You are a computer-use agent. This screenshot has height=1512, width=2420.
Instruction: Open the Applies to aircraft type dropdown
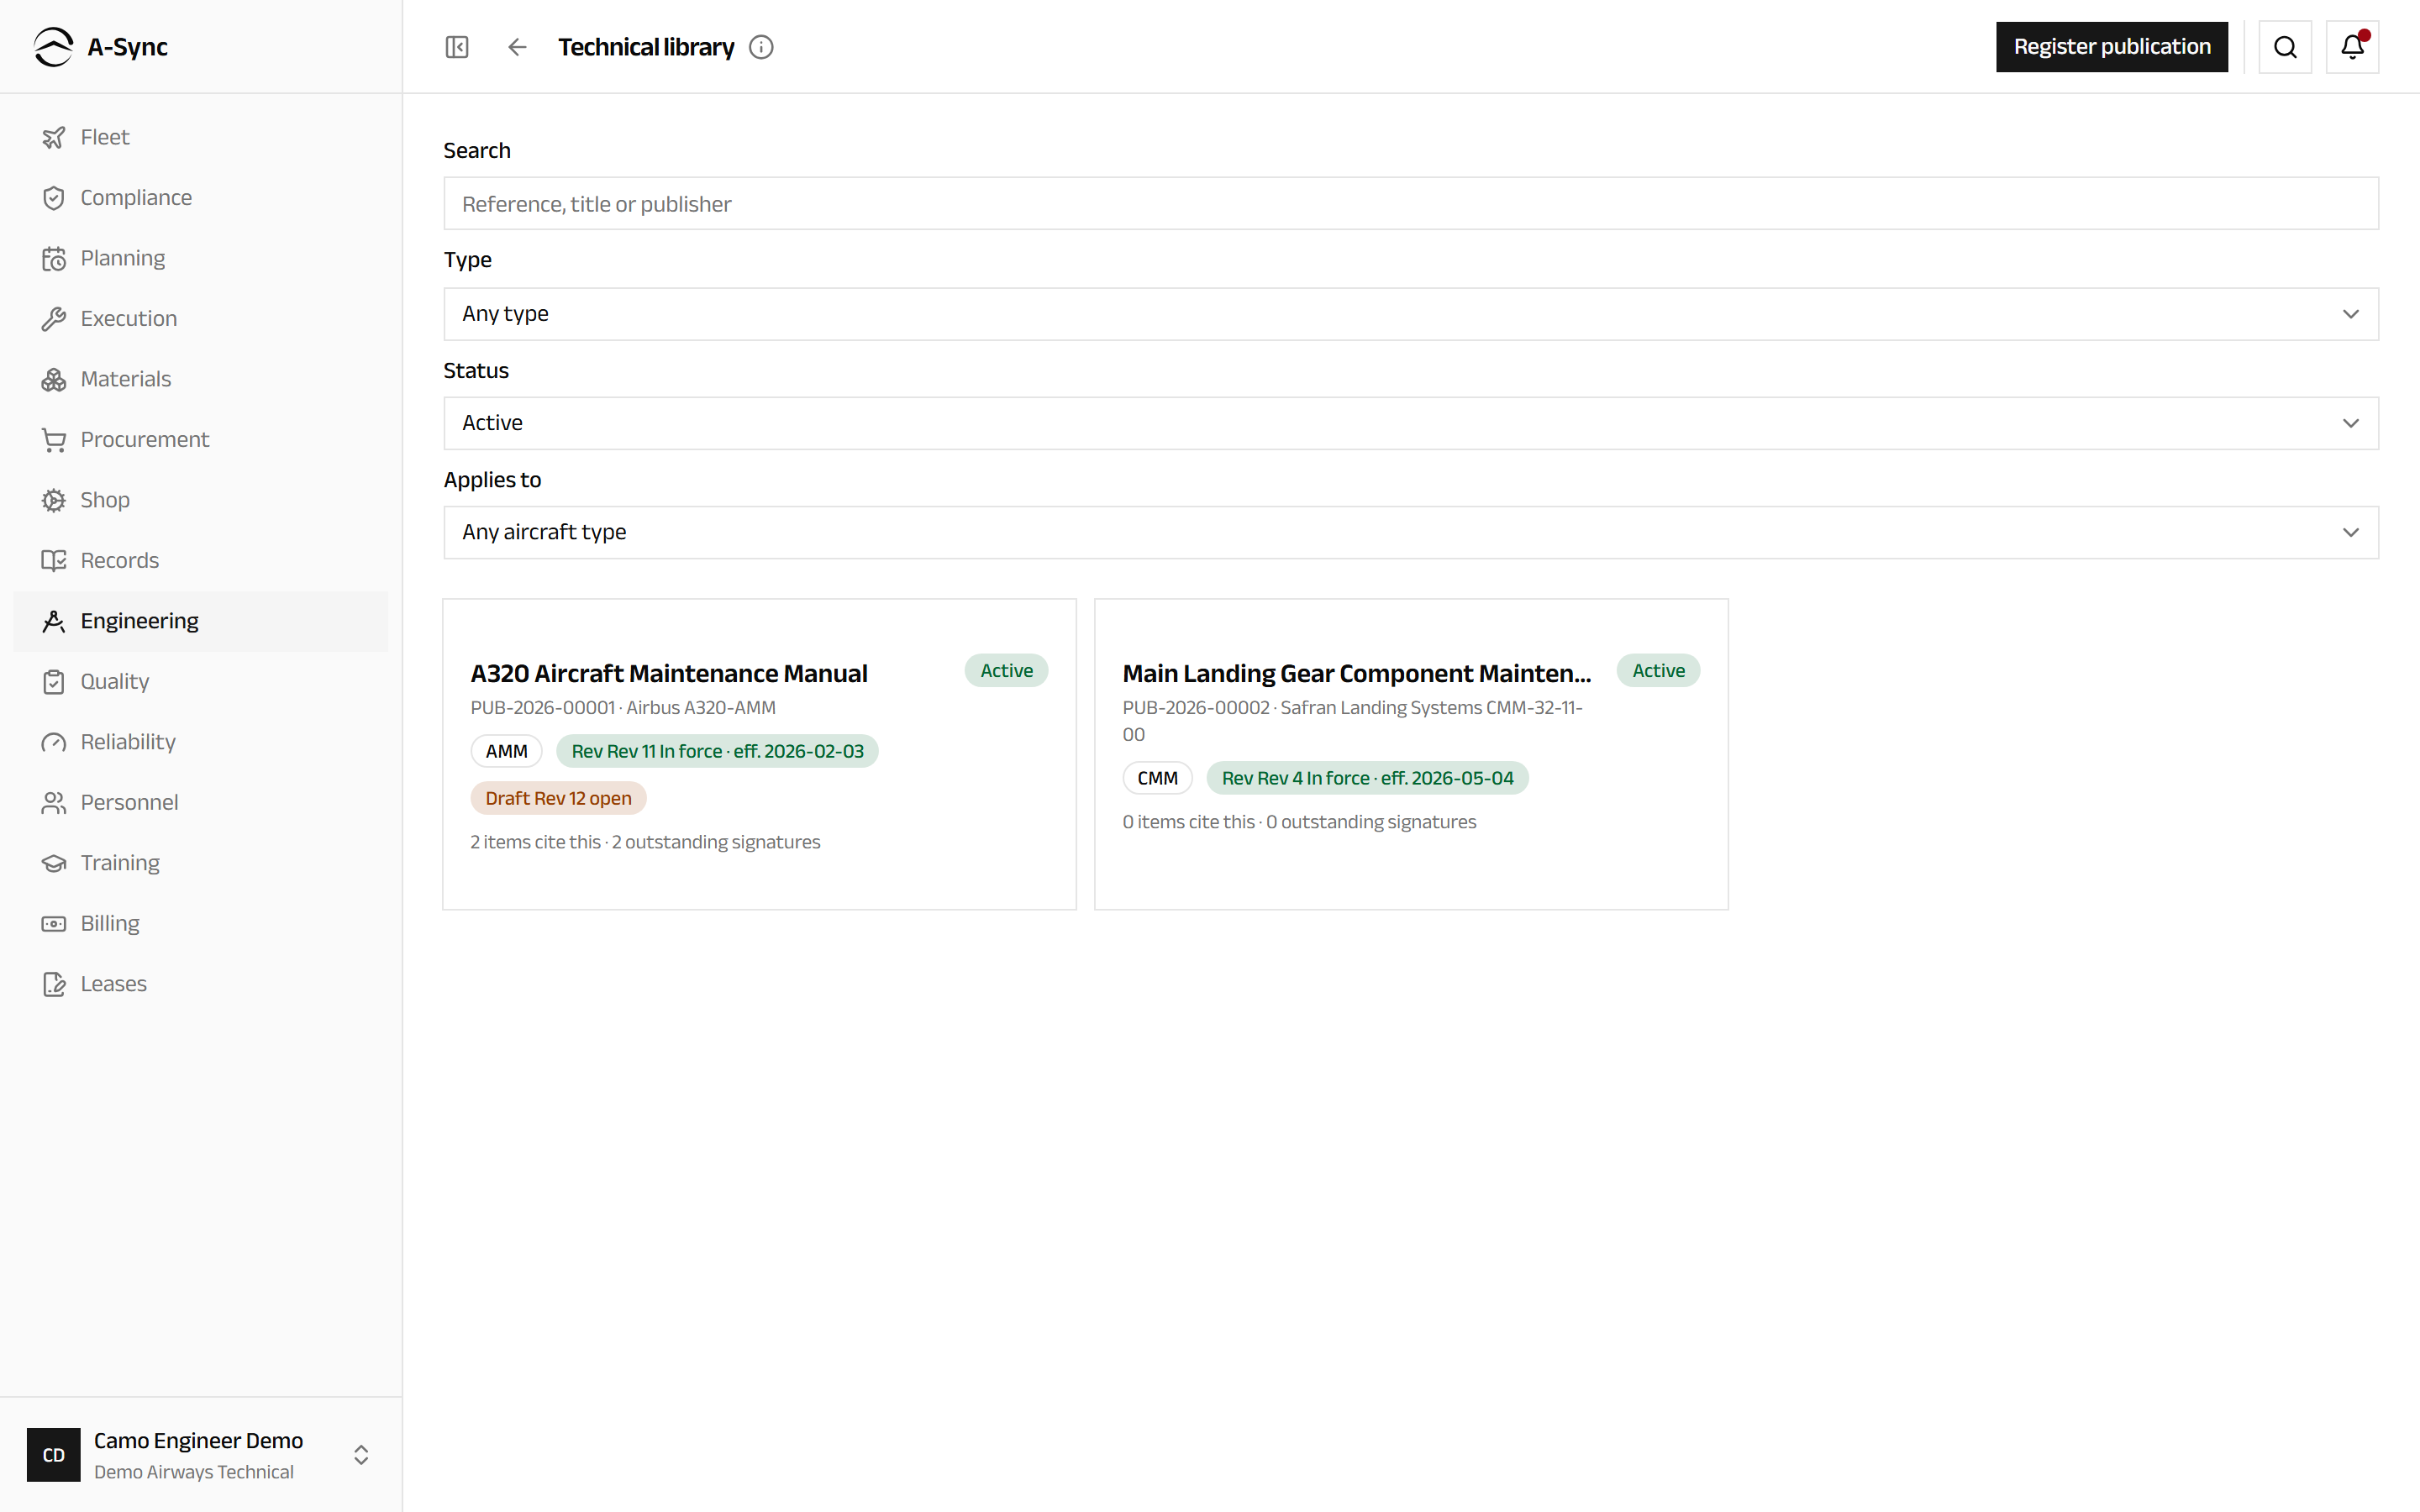coord(1411,532)
